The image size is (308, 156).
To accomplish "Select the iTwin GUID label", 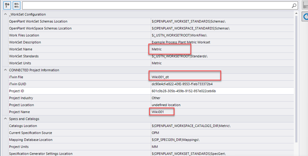I will [x=17, y=84].
